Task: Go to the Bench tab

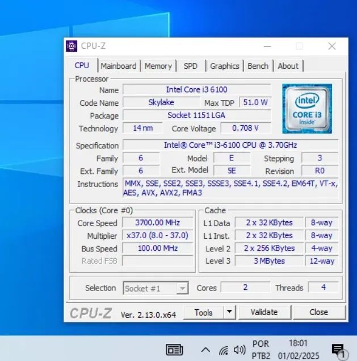Action: (258, 66)
